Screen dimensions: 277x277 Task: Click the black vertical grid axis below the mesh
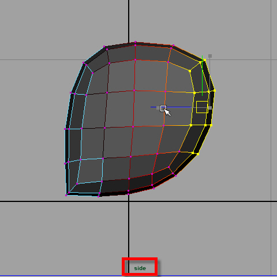tap(129, 231)
